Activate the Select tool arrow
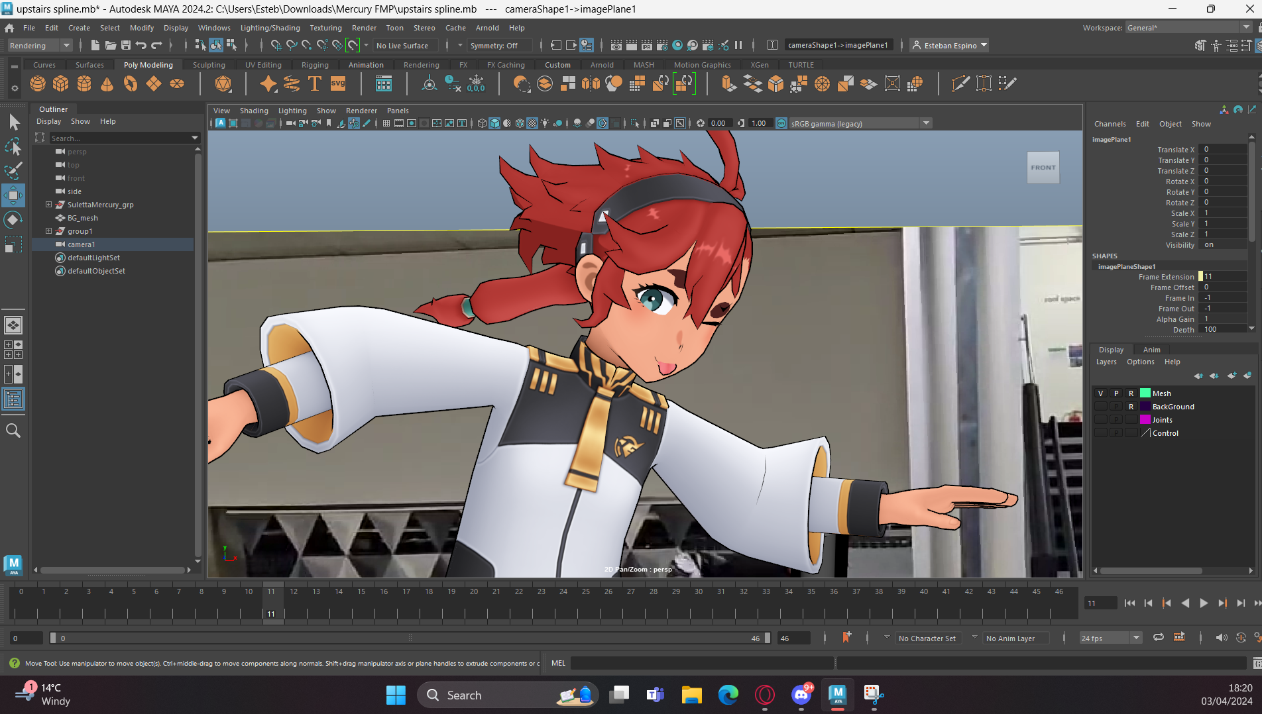The width and height of the screenshot is (1262, 714). [x=14, y=122]
